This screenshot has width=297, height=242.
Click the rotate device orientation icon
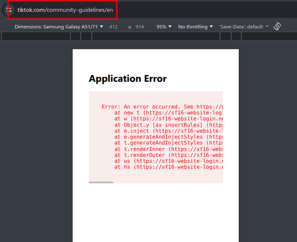coord(277,26)
